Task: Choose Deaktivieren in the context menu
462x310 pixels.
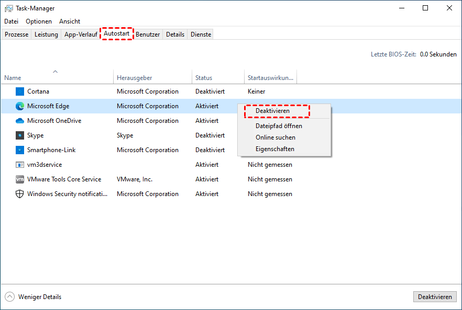Action: point(272,111)
